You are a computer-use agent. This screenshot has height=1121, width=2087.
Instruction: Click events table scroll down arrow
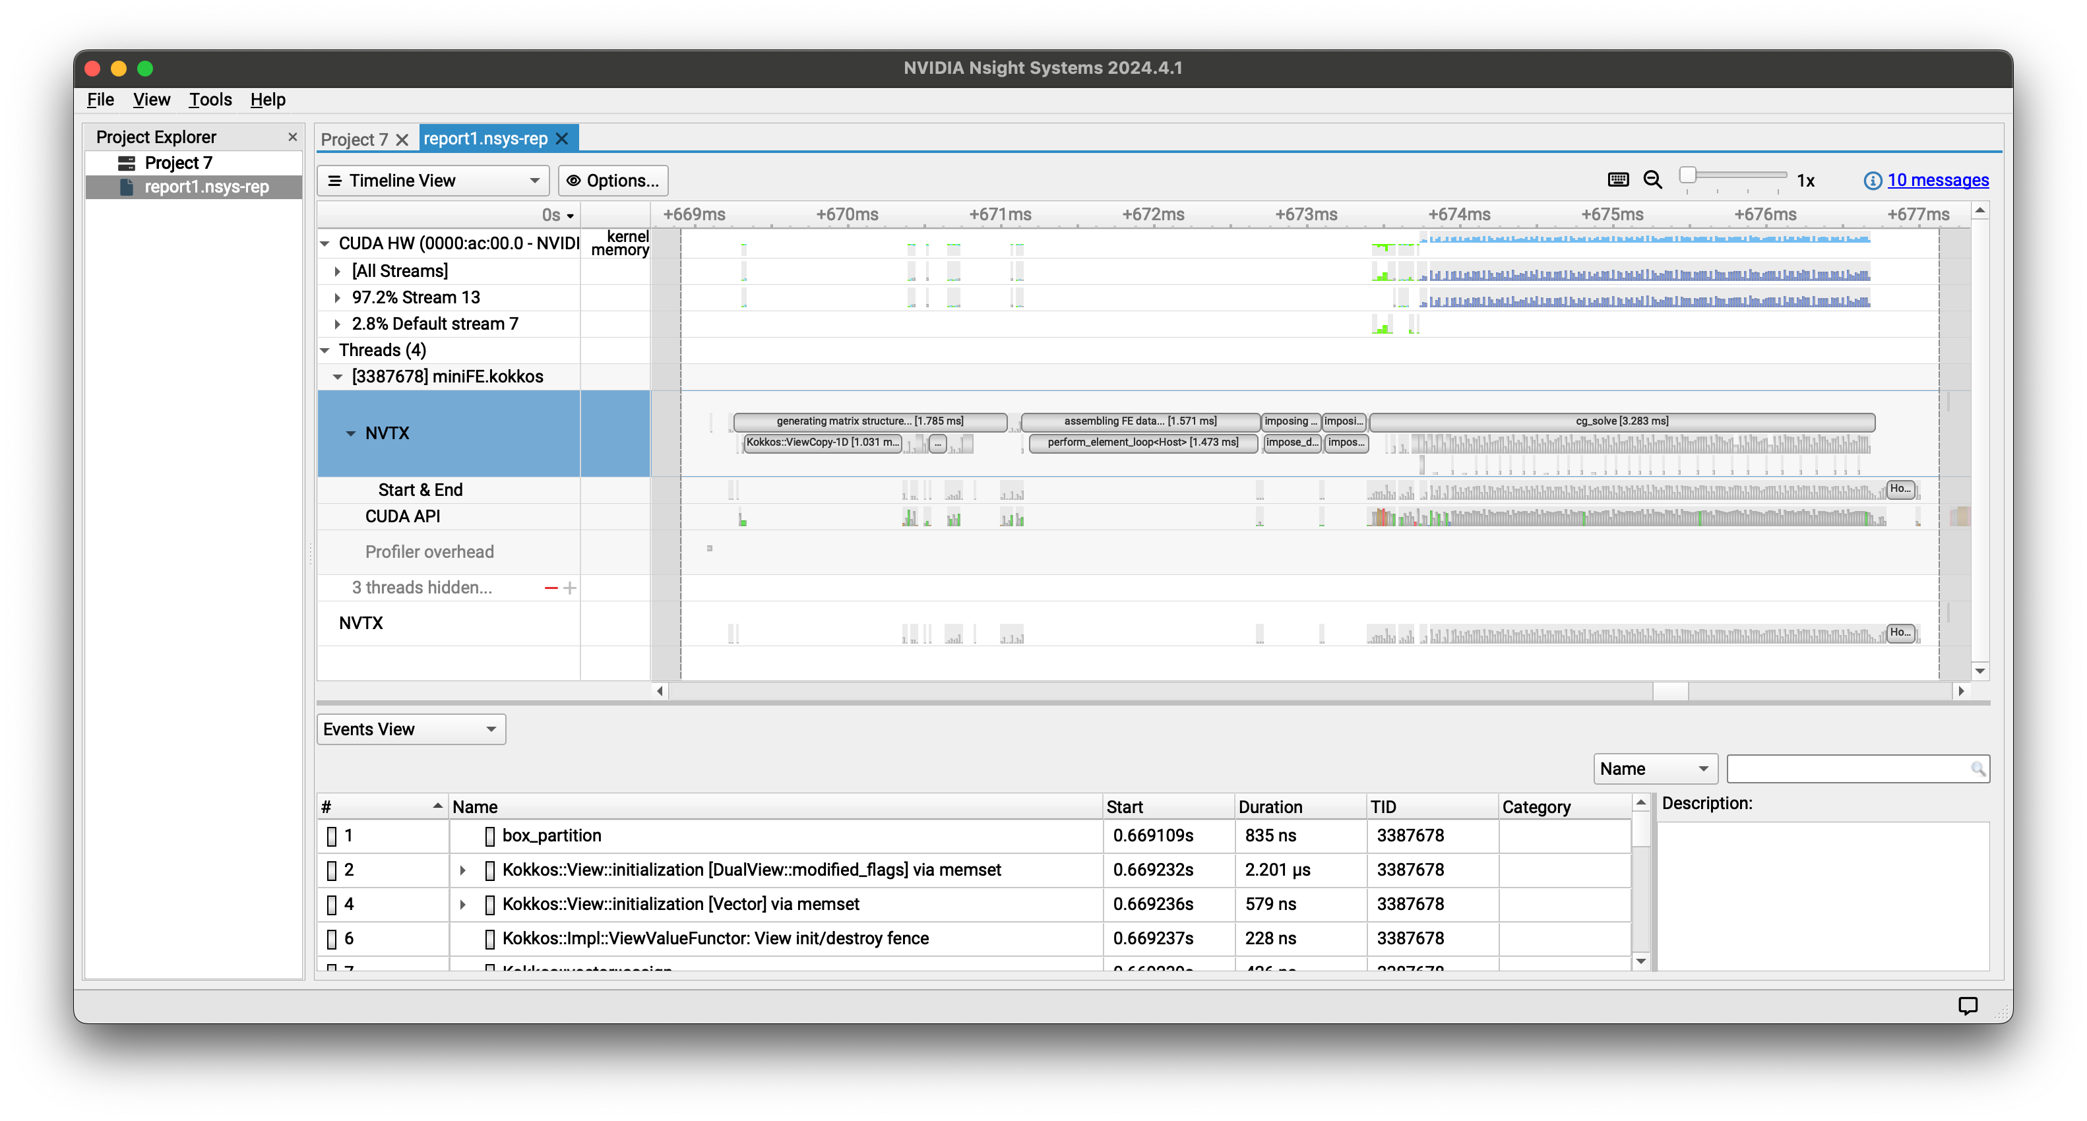[1641, 961]
